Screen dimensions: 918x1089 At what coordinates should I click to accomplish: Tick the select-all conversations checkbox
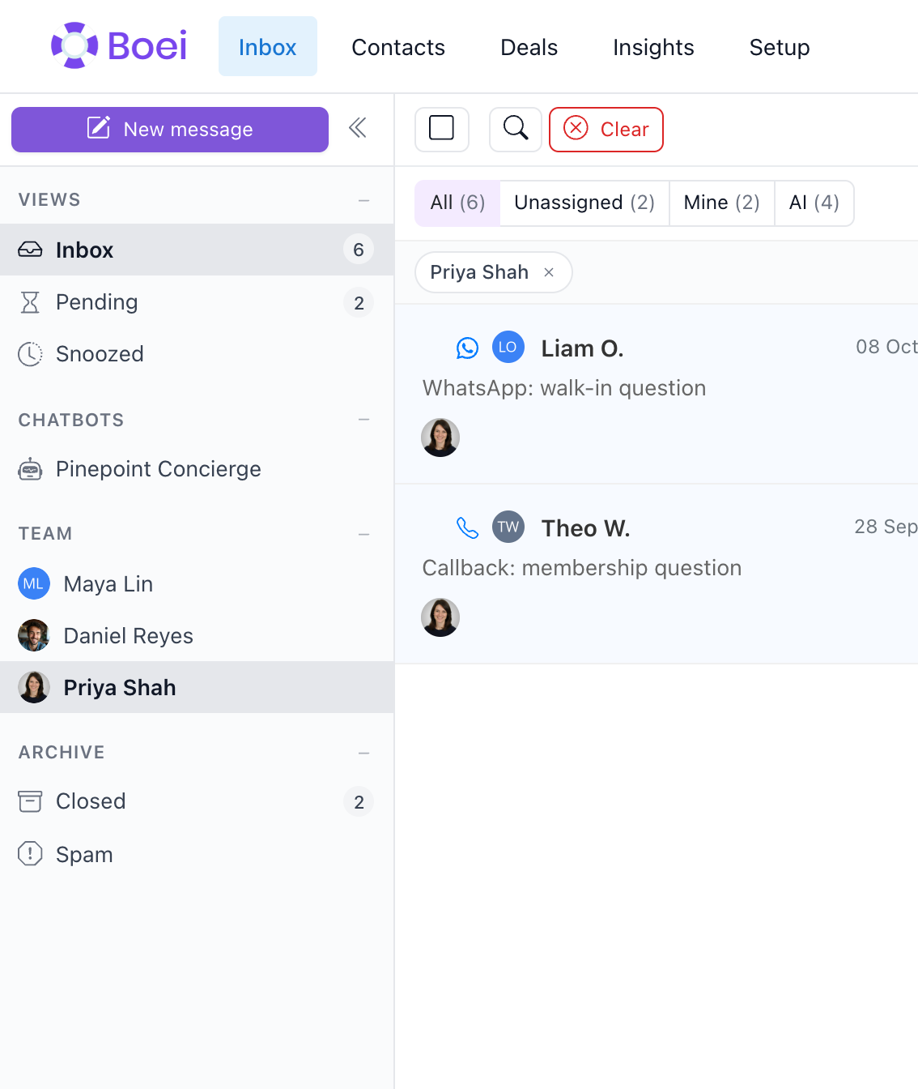pyautogui.click(x=441, y=128)
